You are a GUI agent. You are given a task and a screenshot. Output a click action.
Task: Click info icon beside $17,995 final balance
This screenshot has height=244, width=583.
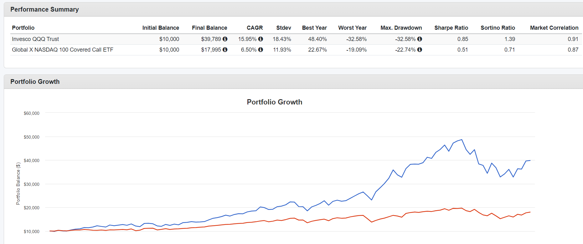[x=225, y=50]
